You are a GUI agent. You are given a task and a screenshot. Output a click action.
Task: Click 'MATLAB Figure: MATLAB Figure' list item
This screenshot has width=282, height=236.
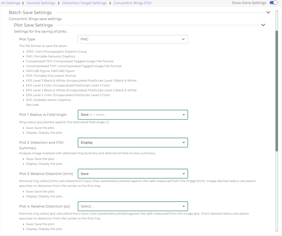[50, 71]
